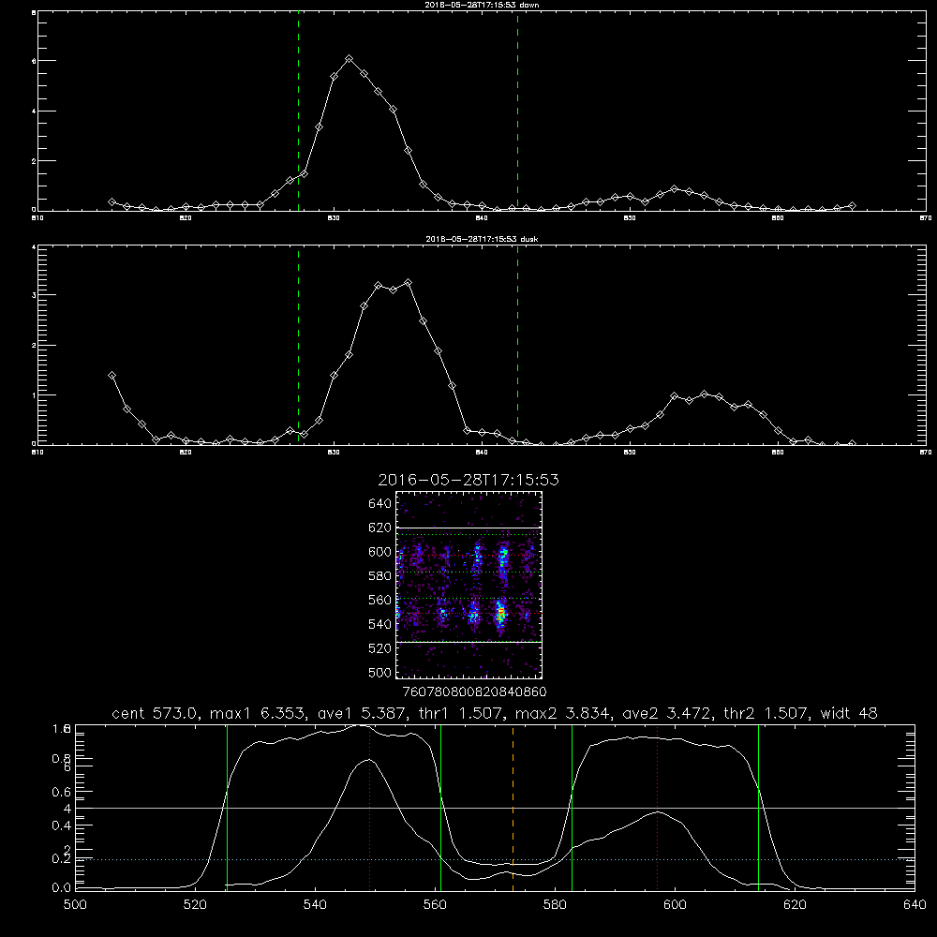
Task: Click the first diamond data point of dusk curve
Action: pyautogui.click(x=112, y=376)
